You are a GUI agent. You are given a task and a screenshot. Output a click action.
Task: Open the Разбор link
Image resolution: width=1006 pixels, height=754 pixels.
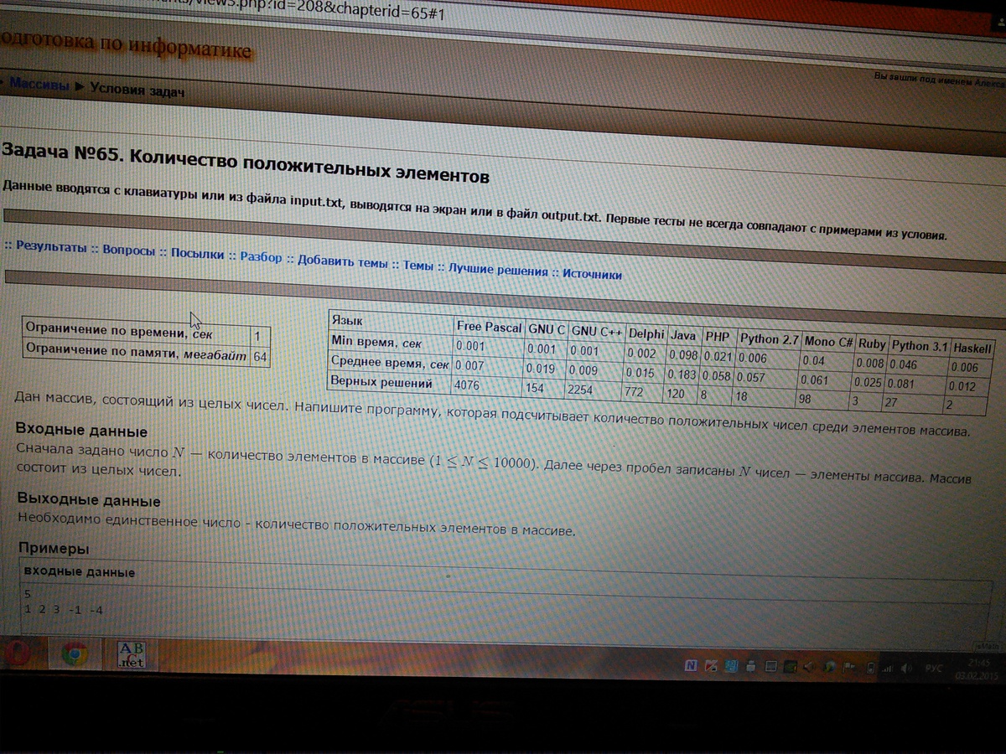261,256
